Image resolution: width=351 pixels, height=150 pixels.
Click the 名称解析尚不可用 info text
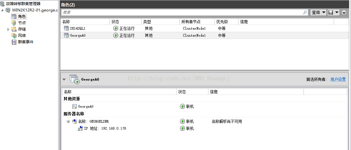[x=227, y=122]
